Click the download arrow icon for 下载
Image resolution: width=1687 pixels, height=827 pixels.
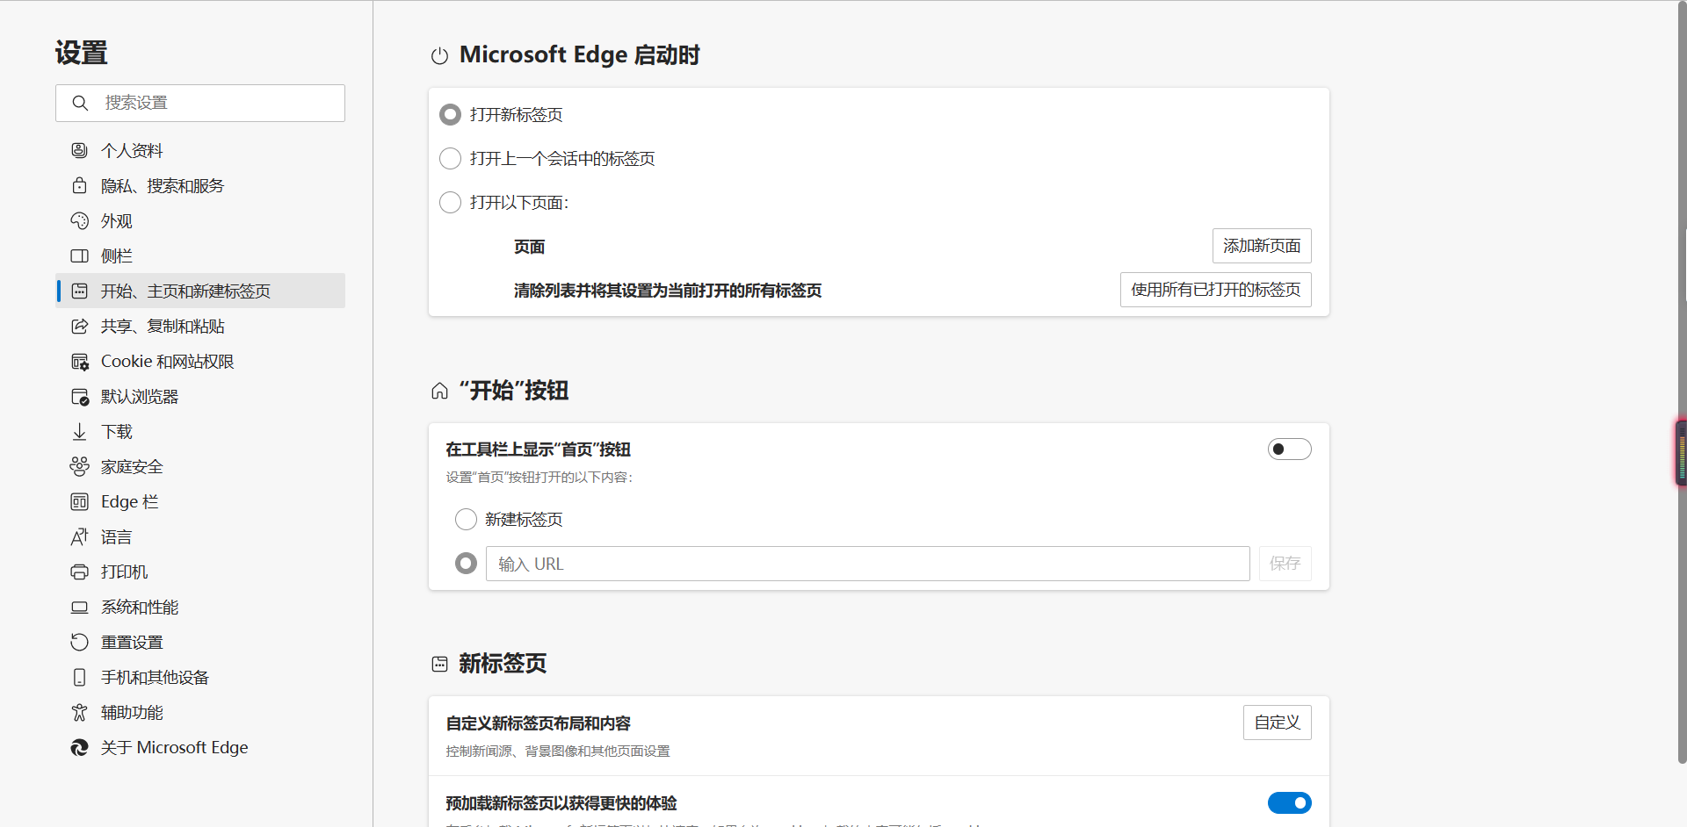79,431
